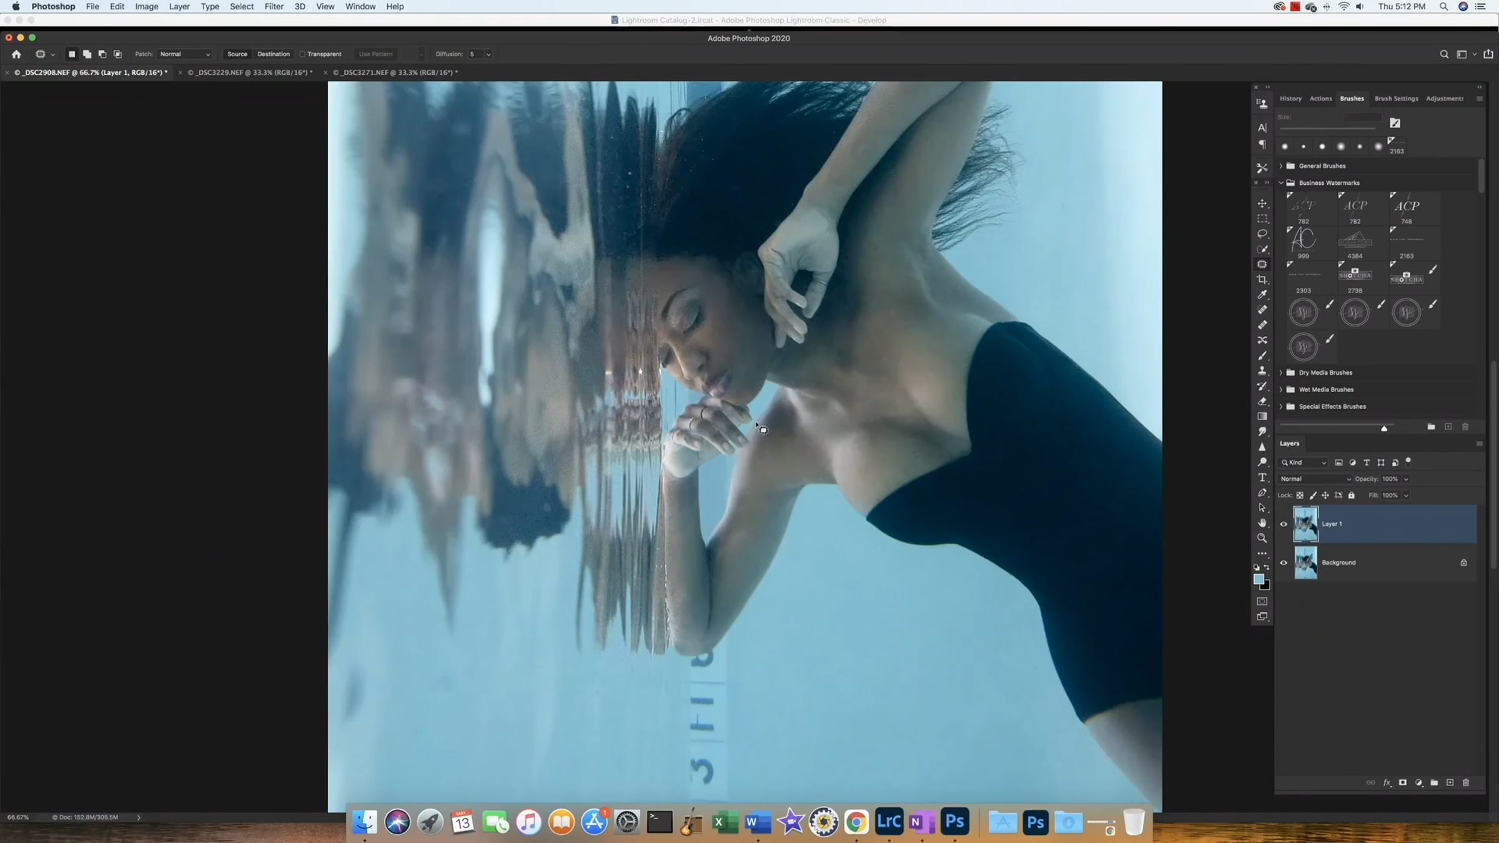This screenshot has width=1499, height=843.
Task: Switch to the Brush Settings tab
Action: (1396, 99)
